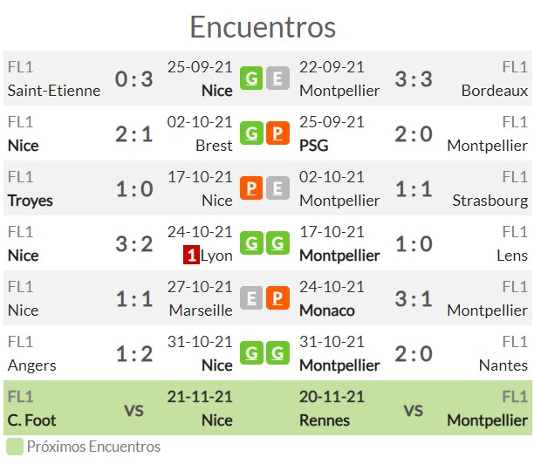The image size is (534, 464).
Task: Click the Próximos Encuentros green legend swatch
Action: pos(15,447)
